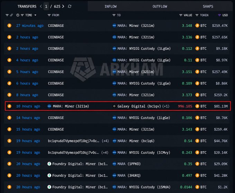Expand (+4) senders on the 0.243 BTC row

pos(105,152)
